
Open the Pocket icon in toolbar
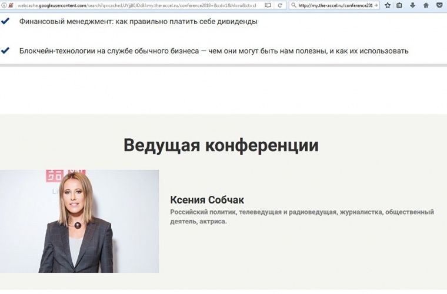[x=439, y=5]
